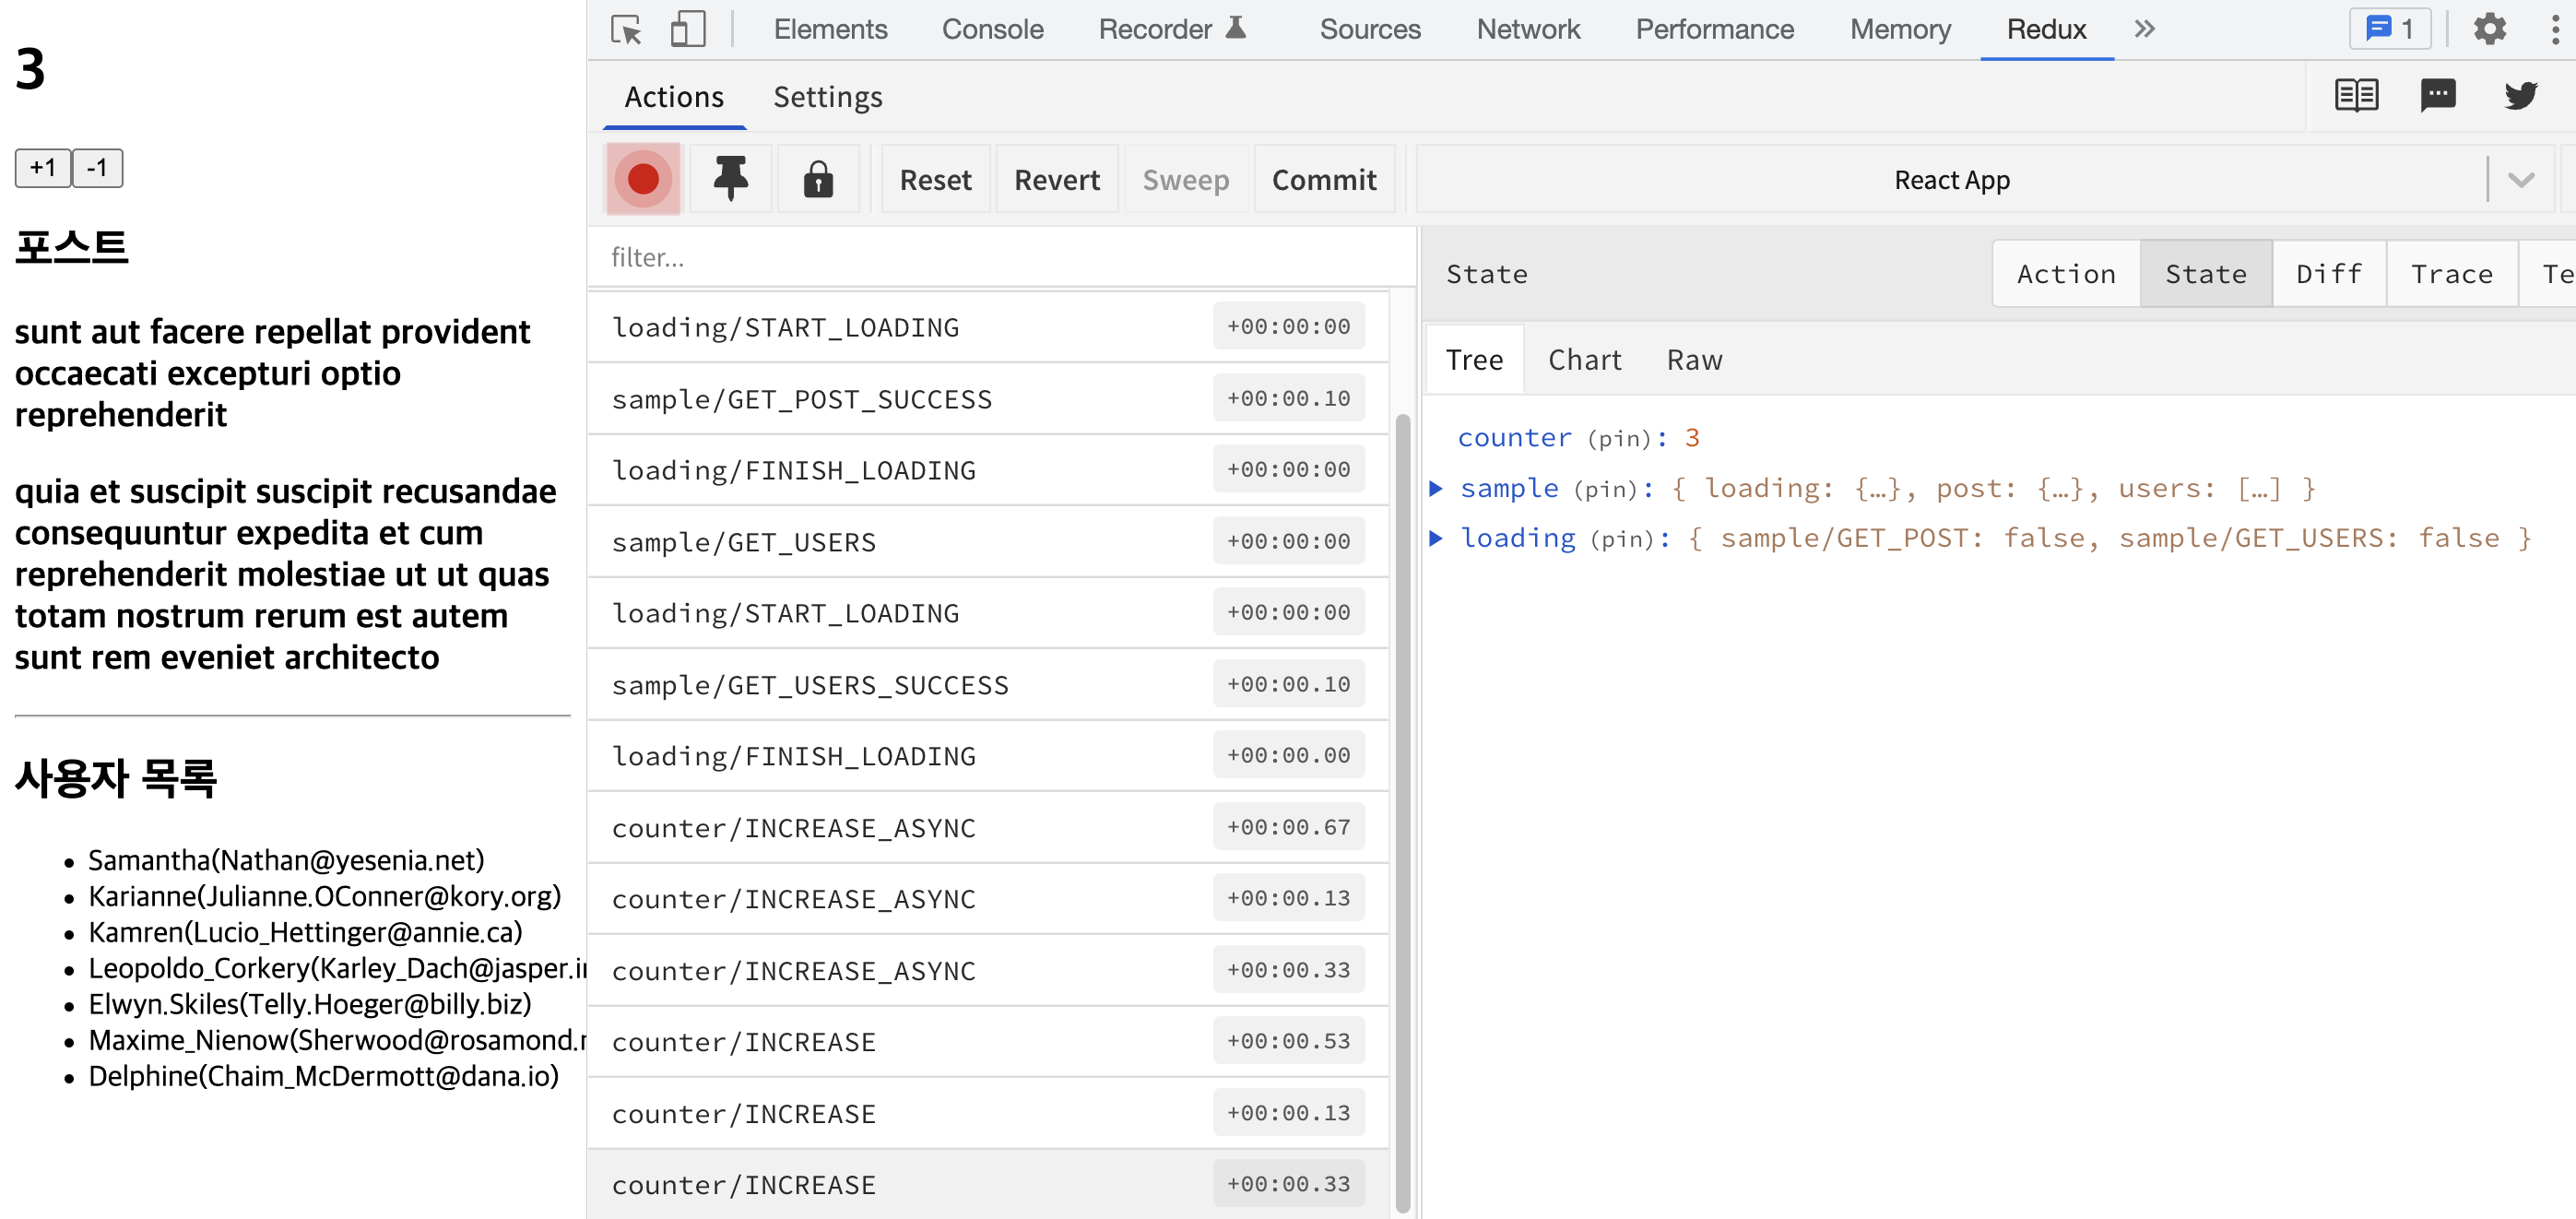Switch to the Console tab
2576x1219 pixels.
pos(992,29)
